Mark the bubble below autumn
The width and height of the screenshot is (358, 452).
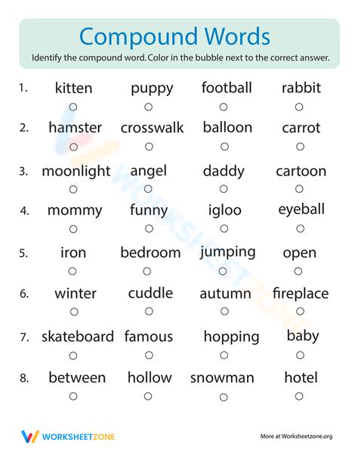pos(224,311)
